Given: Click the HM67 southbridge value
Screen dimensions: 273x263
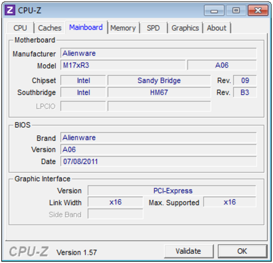Looking at the screenshot, I should coord(159,92).
